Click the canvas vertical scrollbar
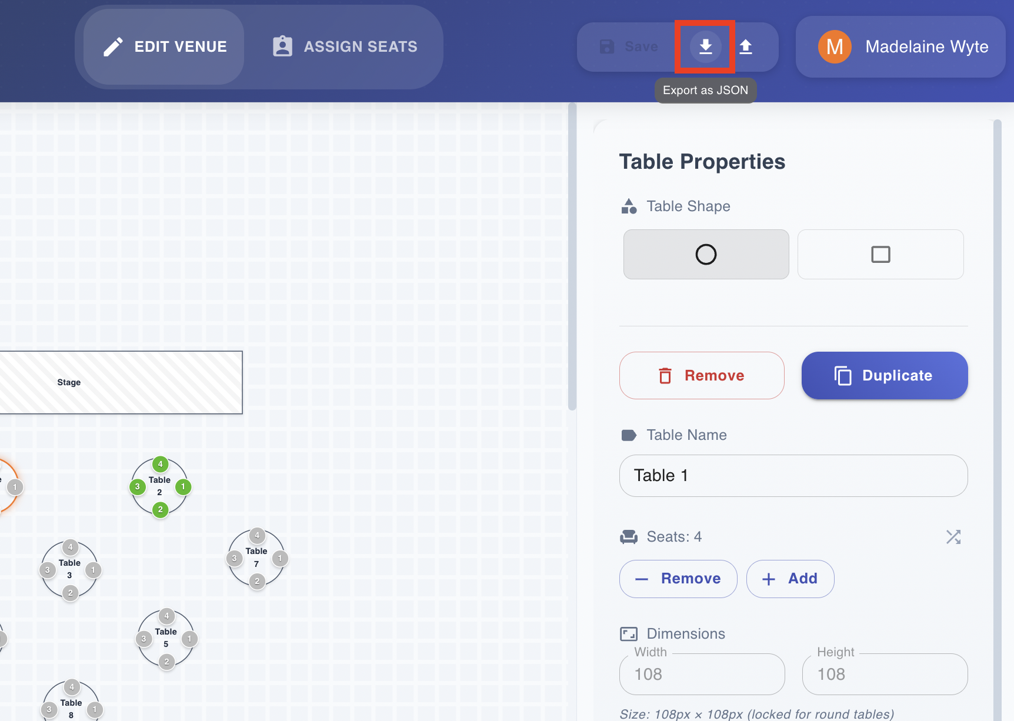Viewport: 1014px width, 721px height. tap(572, 258)
